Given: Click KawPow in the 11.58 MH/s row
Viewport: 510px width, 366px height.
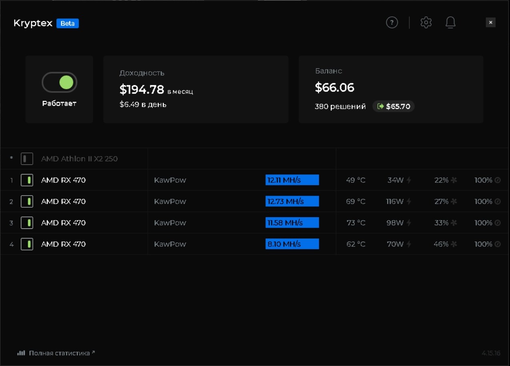Looking at the screenshot, I should [170, 223].
